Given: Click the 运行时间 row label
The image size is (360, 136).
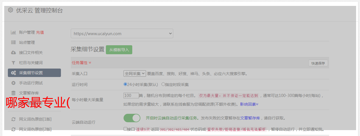Looking at the screenshot, I should pyautogui.click(x=80, y=84).
